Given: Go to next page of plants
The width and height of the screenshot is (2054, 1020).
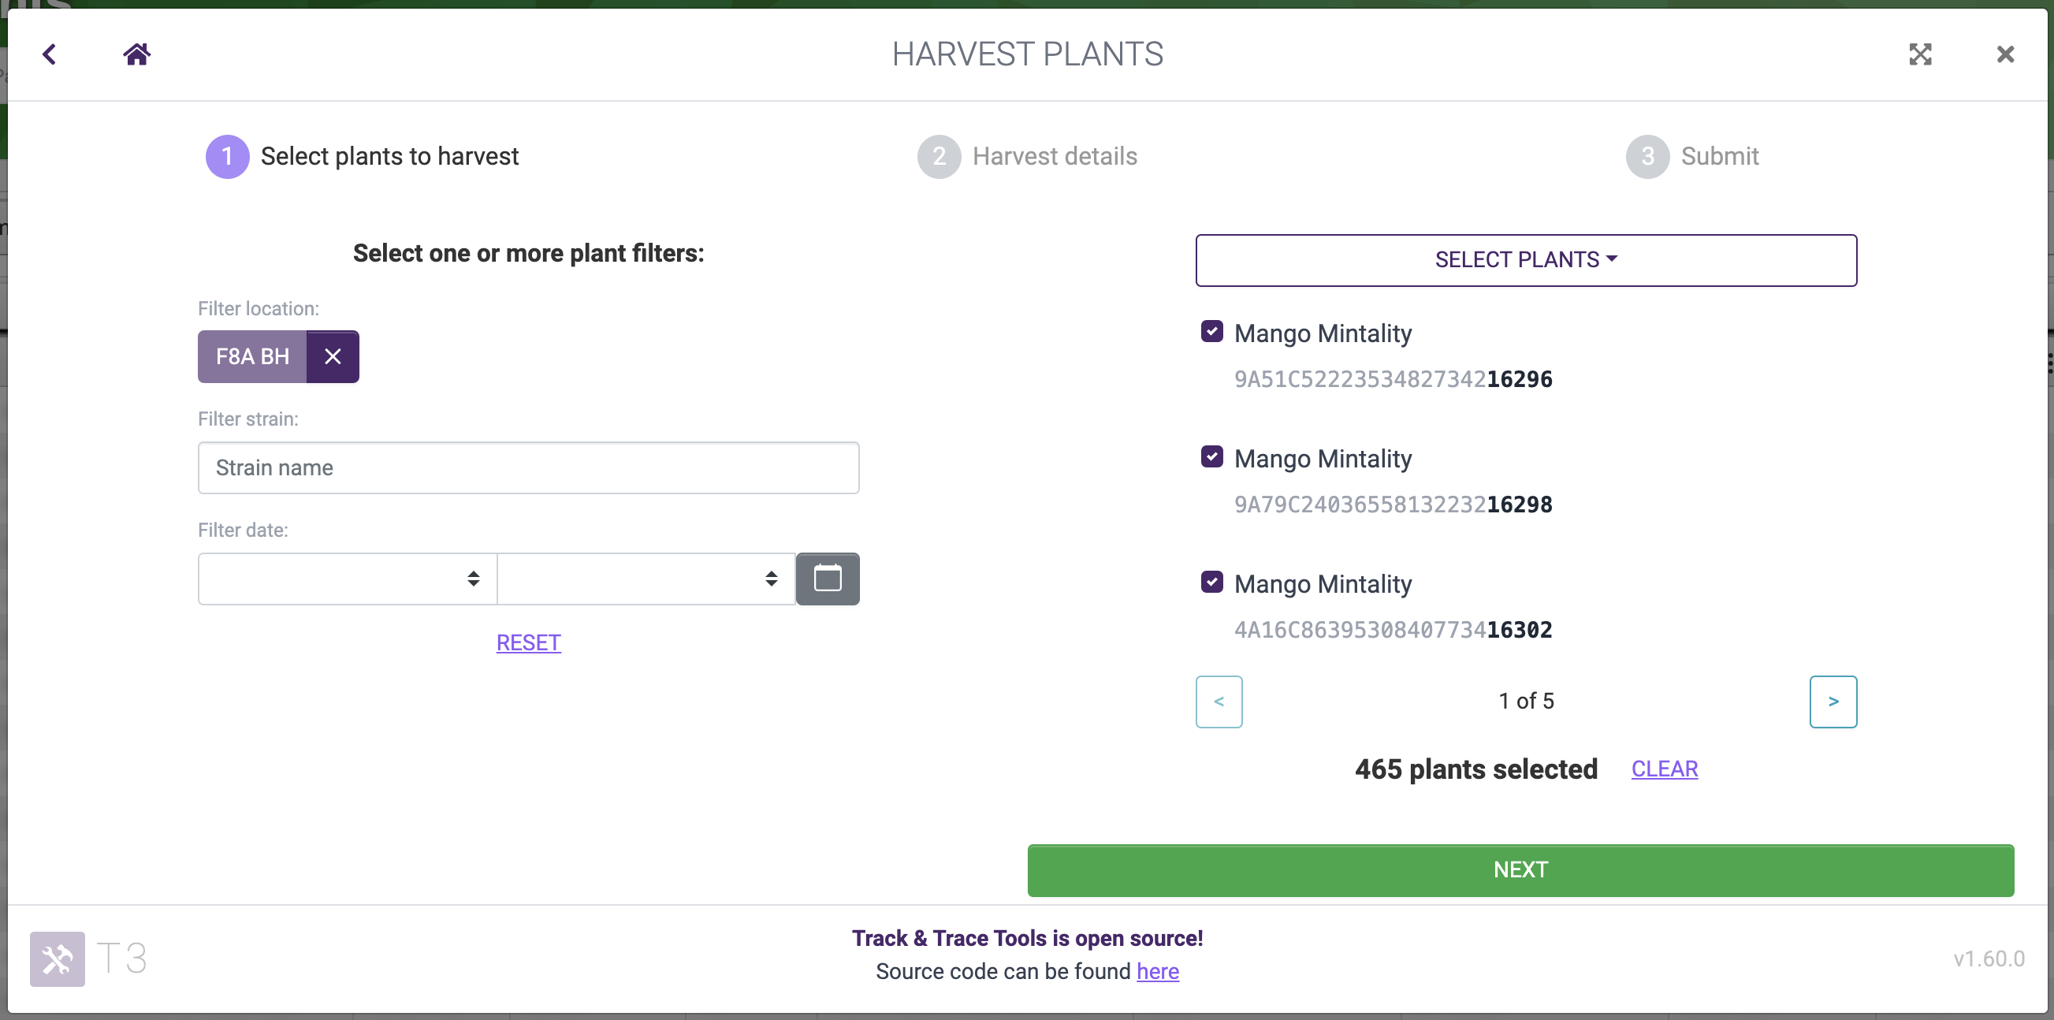Looking at the screenshot, I should point(1833,701).
